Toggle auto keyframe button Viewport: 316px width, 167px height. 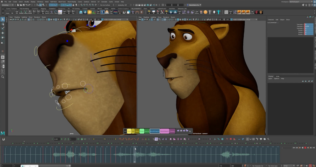pos(310,166)
